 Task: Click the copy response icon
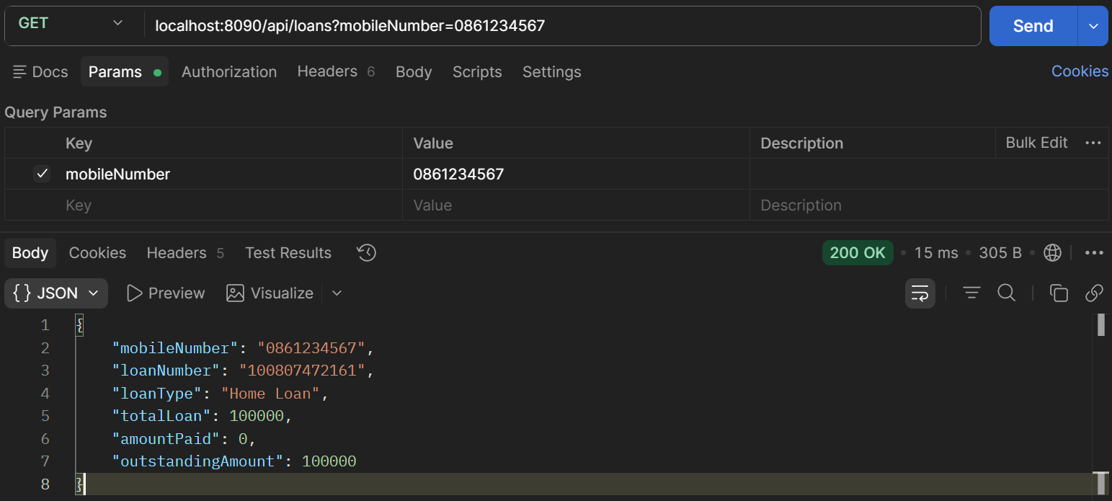tap(1059, 293)
